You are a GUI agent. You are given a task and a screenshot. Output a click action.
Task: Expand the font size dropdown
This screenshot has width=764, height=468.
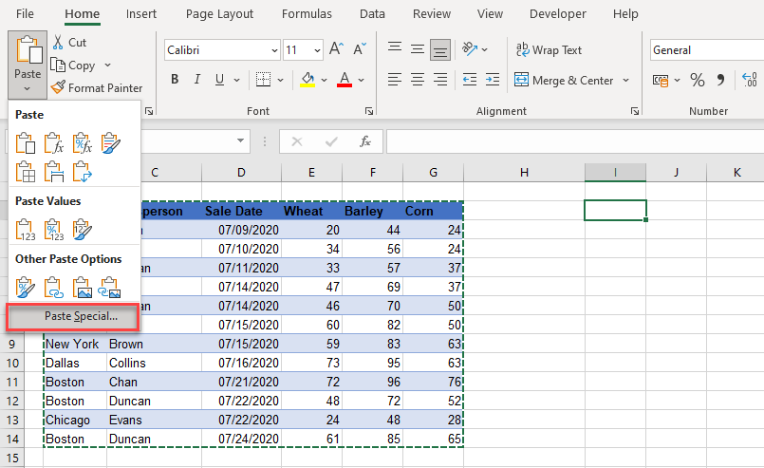point(317,50)
